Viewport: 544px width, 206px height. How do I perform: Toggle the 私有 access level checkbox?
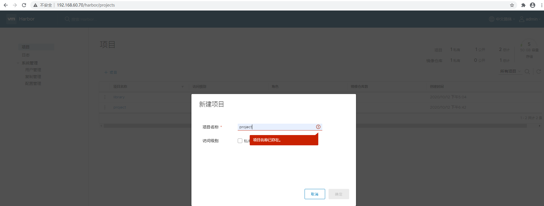[x=240, y=141]
